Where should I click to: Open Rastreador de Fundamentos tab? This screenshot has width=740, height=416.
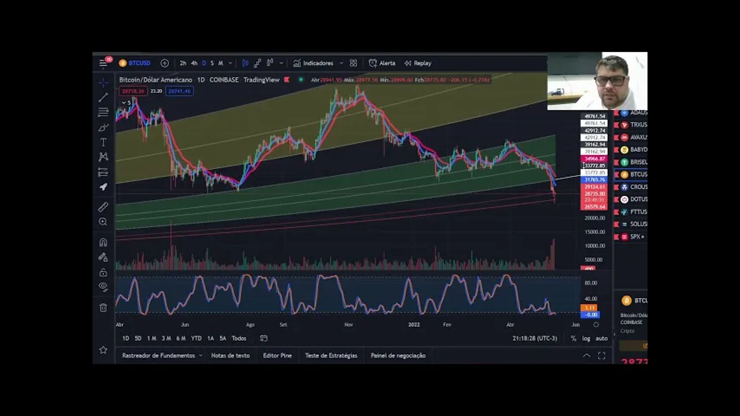pyautogui.click(x=158, y=355)
